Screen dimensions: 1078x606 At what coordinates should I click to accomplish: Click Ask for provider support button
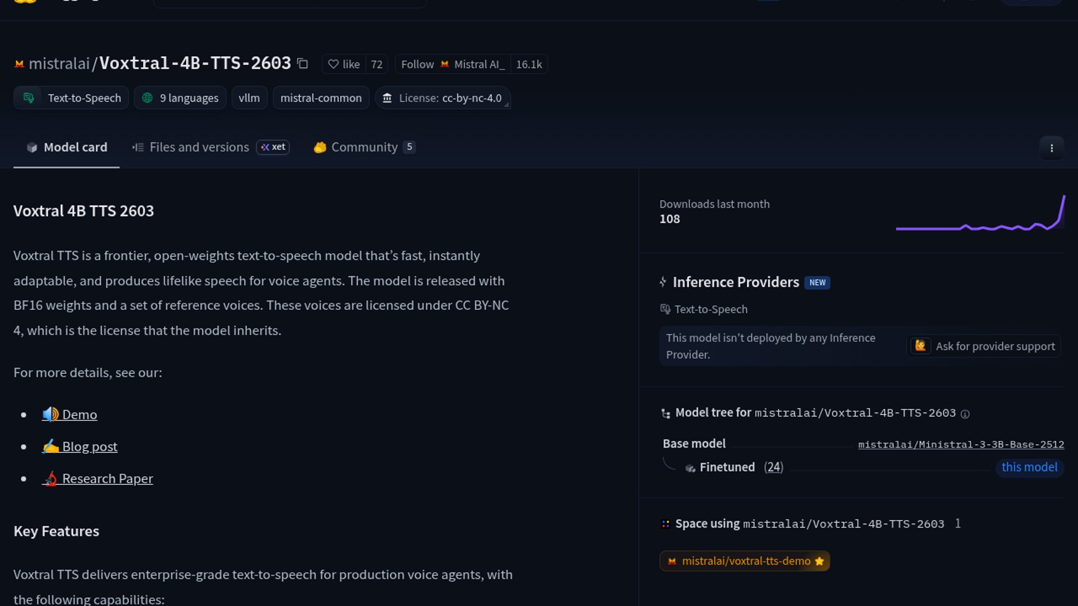pyautogui.click(x=984, y=346)
